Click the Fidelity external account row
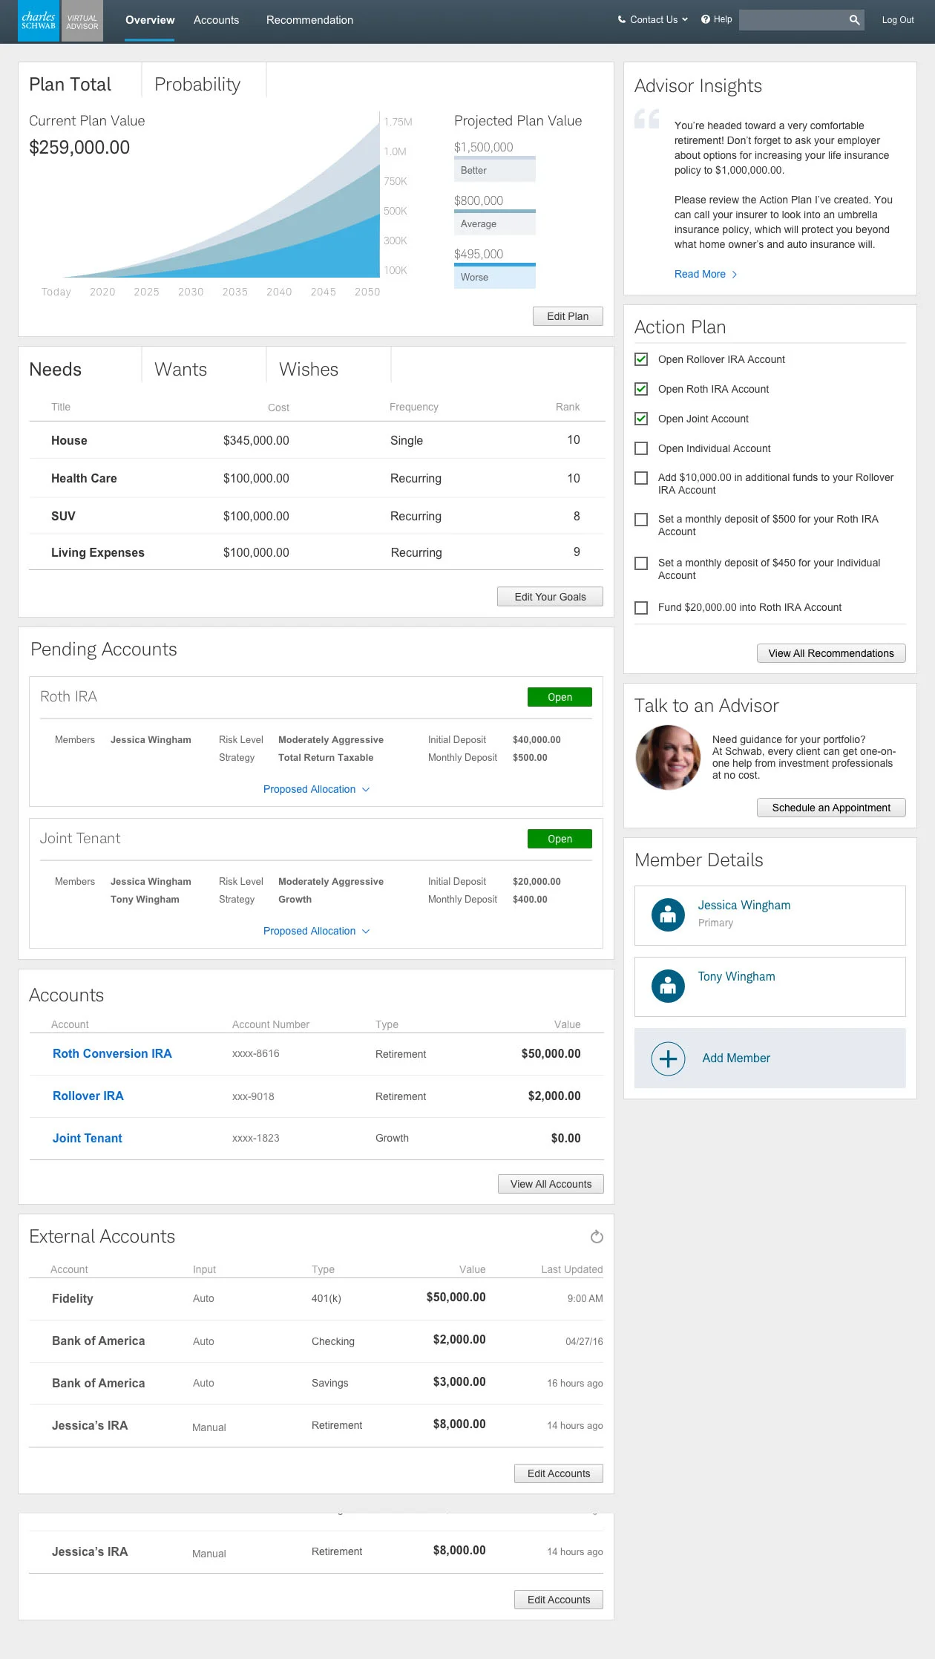Image resolution: width=935 pixels, height=1659 pixels. pos(316,1298)
